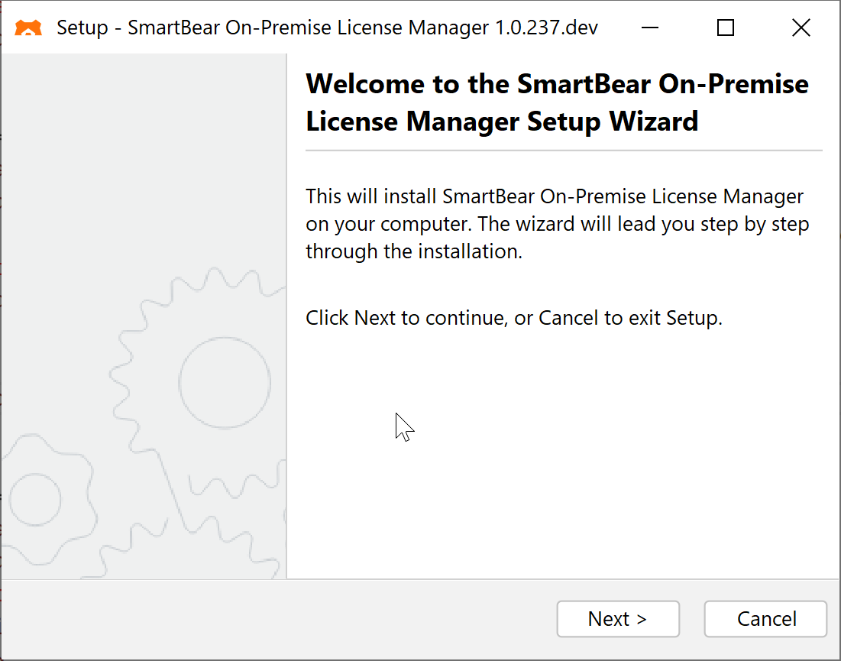Minimize the setup window
Viewport: 841px width, 661px height.
[x=649, y=28]
